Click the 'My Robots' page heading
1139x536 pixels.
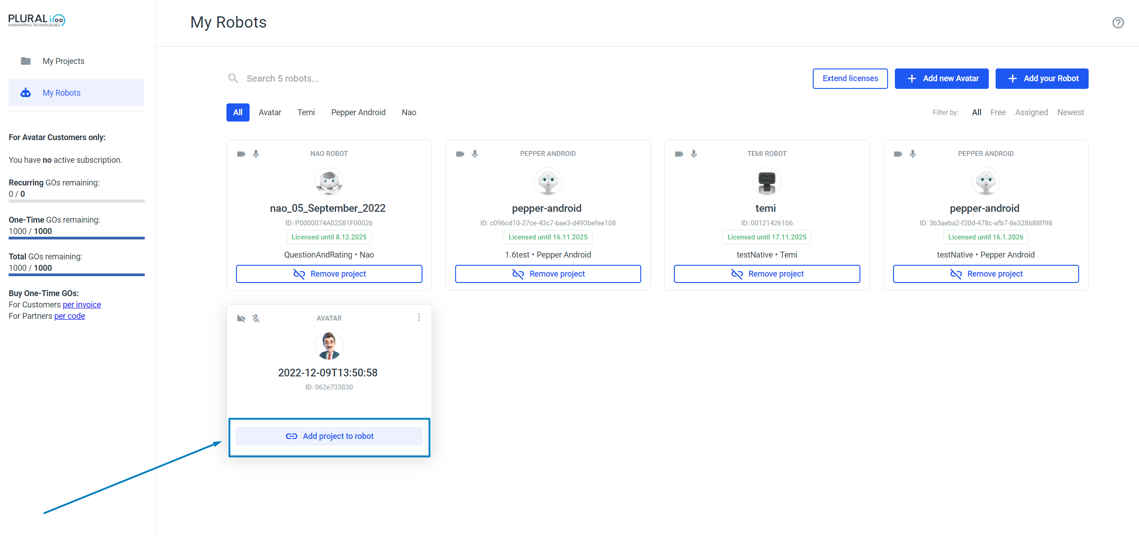tap(228, 22)
